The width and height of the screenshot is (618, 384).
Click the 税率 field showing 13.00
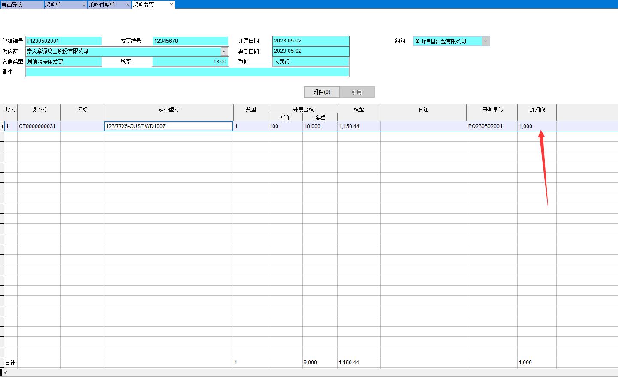(190, 62)
